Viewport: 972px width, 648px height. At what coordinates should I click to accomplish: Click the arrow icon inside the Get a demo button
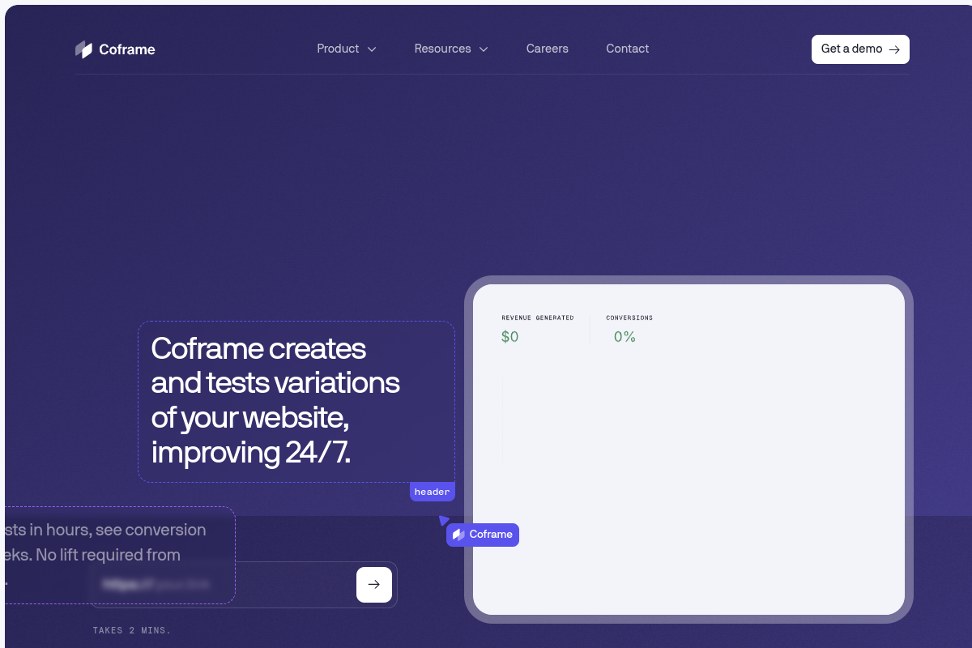(895, 49)
